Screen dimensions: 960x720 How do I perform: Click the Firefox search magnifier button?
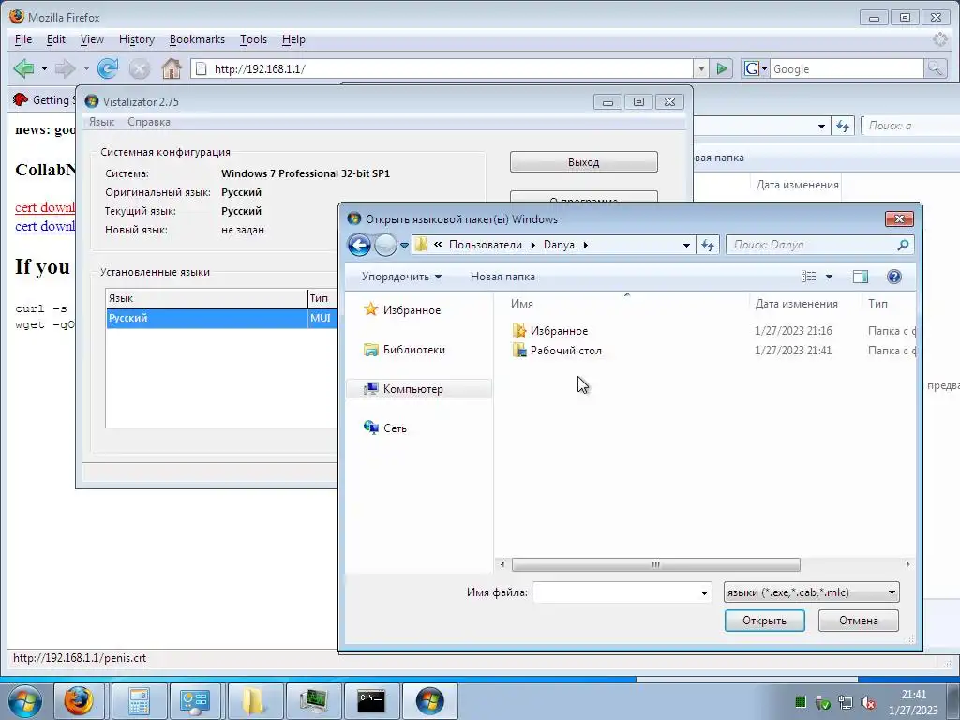(x=935, y=68)
